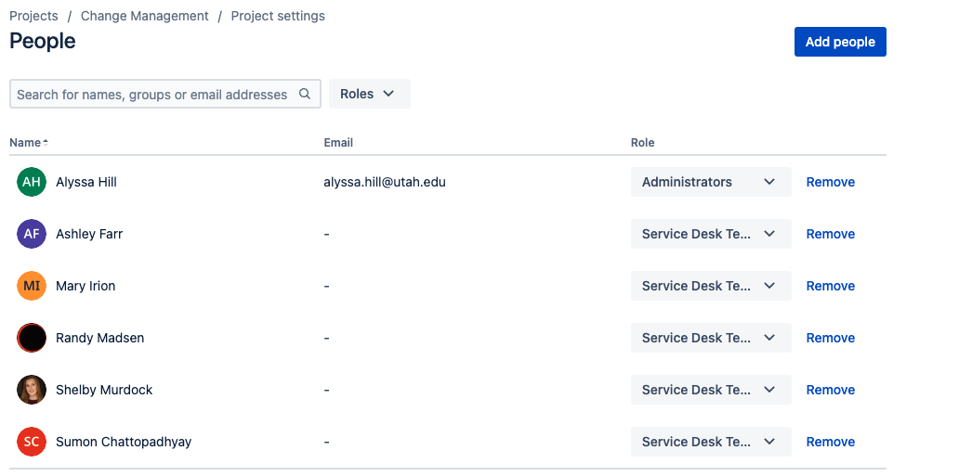
Task: Open Mary Irion's role dropdown
Action: pos(711,286)
